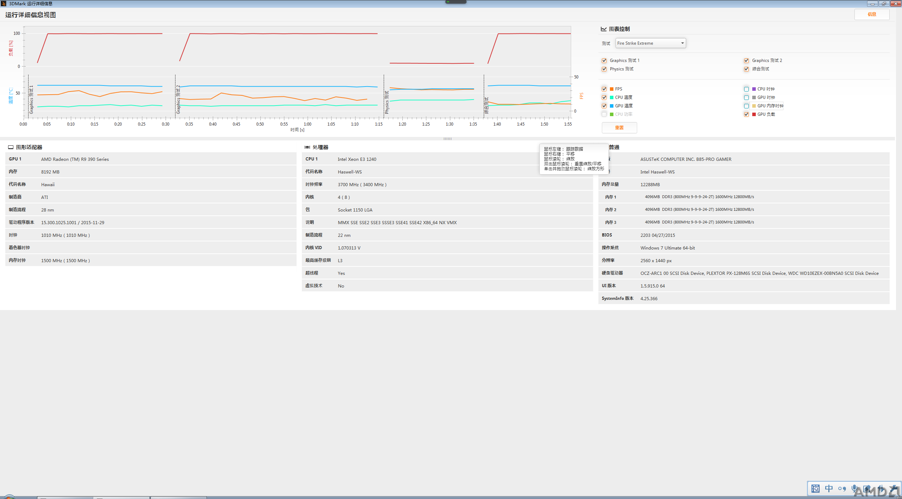Uncheck the Graphics 测试 1 checkbox
The image size is (902, 499).
[x=604, y=61]
